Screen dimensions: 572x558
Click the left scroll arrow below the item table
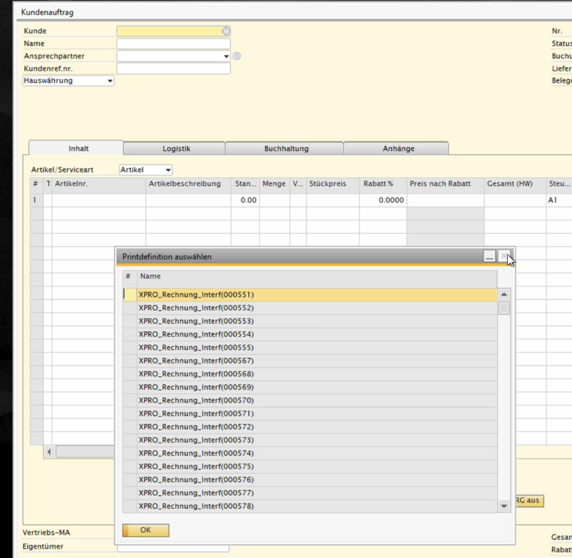49,452
